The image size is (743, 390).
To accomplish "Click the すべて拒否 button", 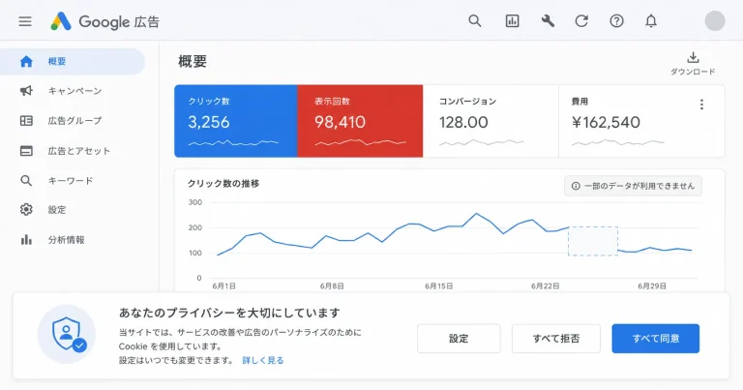I will (556, 339).
